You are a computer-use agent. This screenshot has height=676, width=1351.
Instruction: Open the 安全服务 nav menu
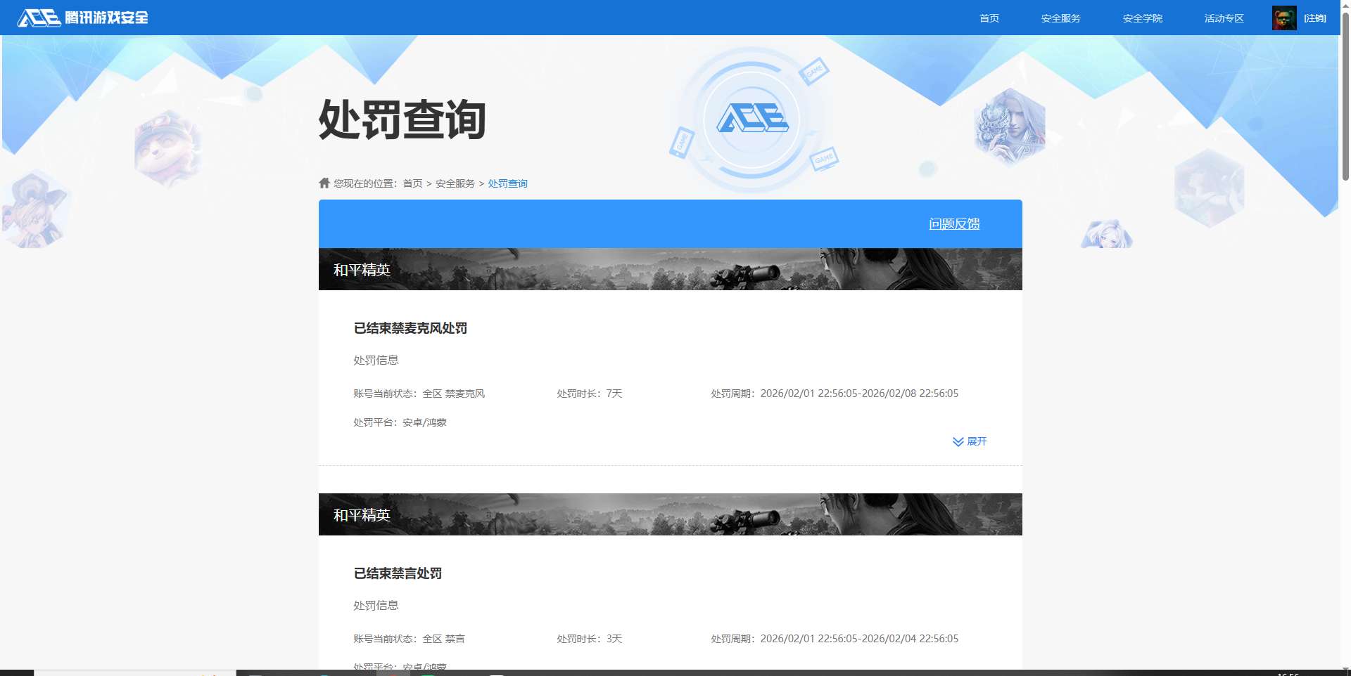1060,18
